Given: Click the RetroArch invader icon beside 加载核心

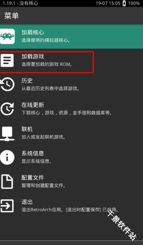Looking at the screenshot, I should [7, 36].
